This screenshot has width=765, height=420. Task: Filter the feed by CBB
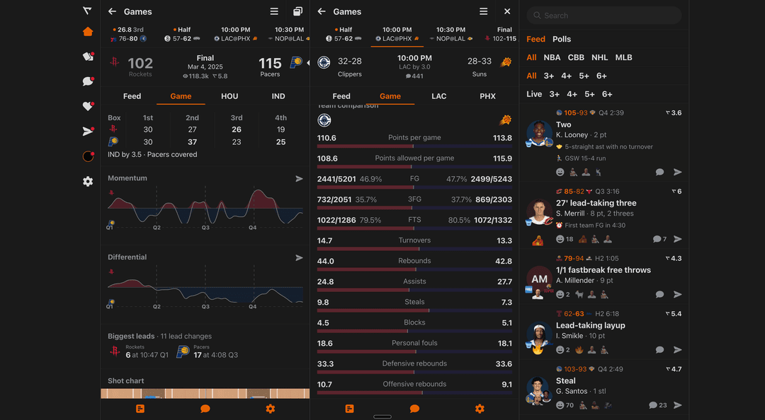pyautogui.click(x=576, y=57)
